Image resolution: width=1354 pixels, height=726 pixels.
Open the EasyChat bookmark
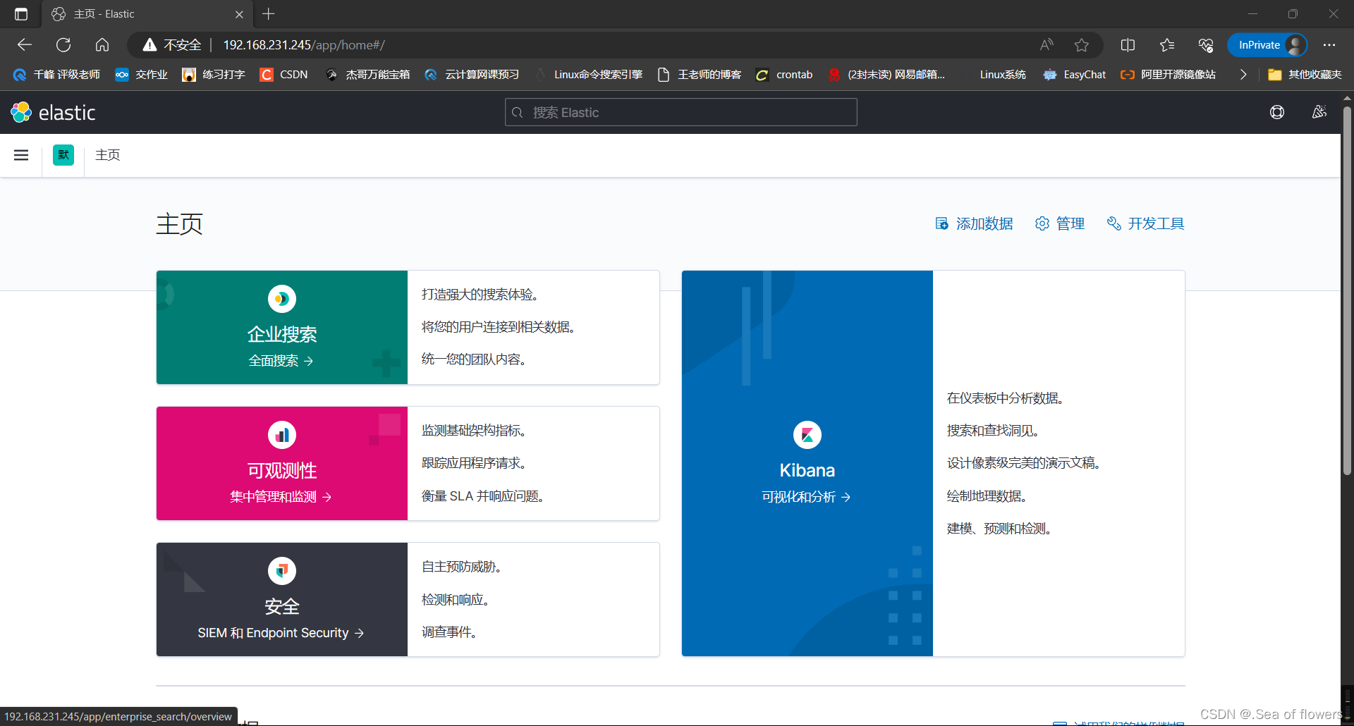tap(1075, 75)
